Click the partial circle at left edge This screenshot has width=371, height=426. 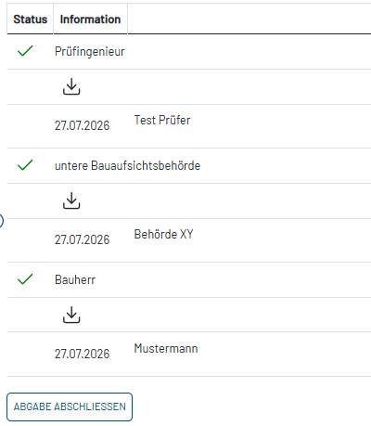click(1, 221)
